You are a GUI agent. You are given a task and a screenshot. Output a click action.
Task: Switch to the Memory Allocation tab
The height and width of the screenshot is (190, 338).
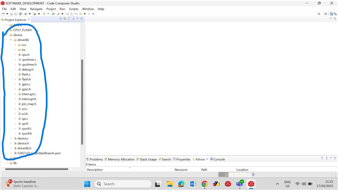[x=119, y=159]
